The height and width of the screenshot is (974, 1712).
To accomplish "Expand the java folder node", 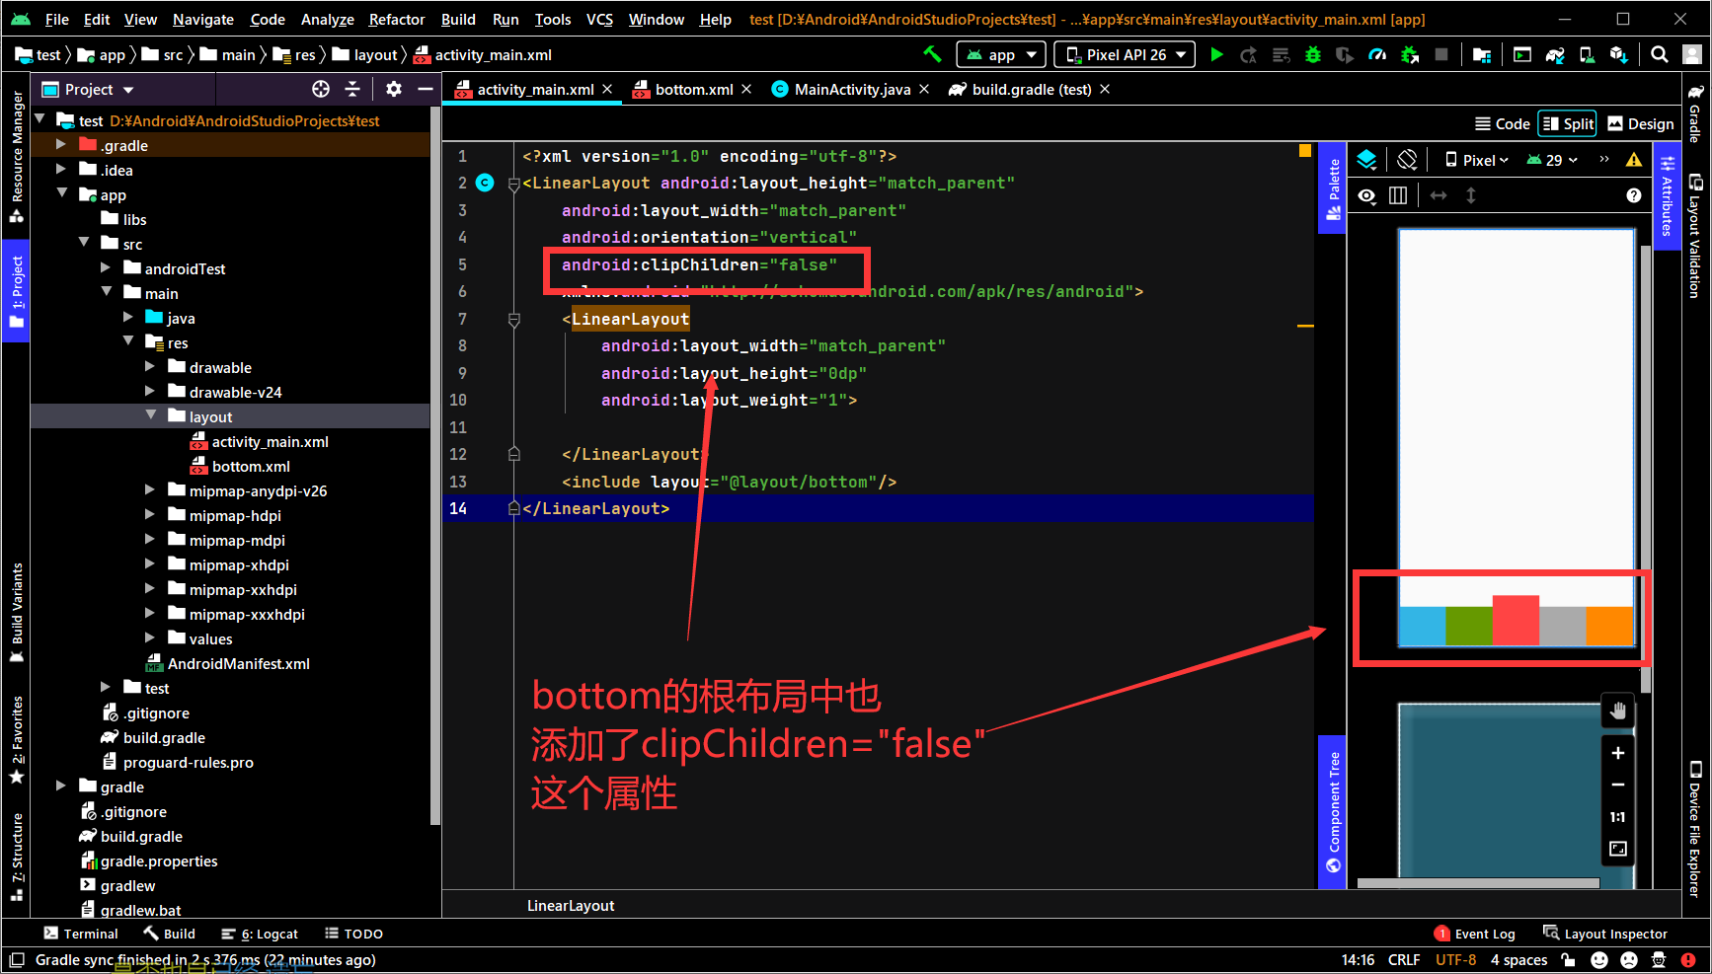I will (x=128, y=318).
